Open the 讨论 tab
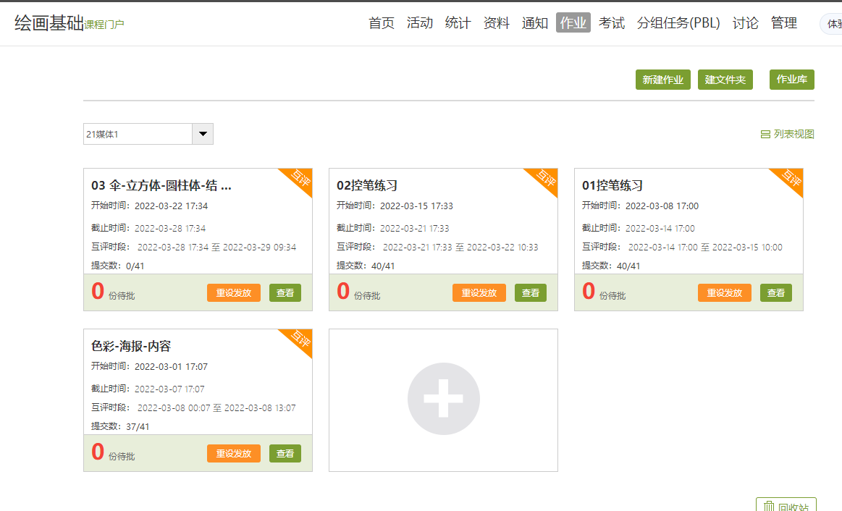 746,23
